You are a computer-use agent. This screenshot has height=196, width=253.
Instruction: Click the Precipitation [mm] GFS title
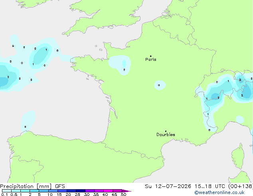pyautogui.click(x=32, y=186)
